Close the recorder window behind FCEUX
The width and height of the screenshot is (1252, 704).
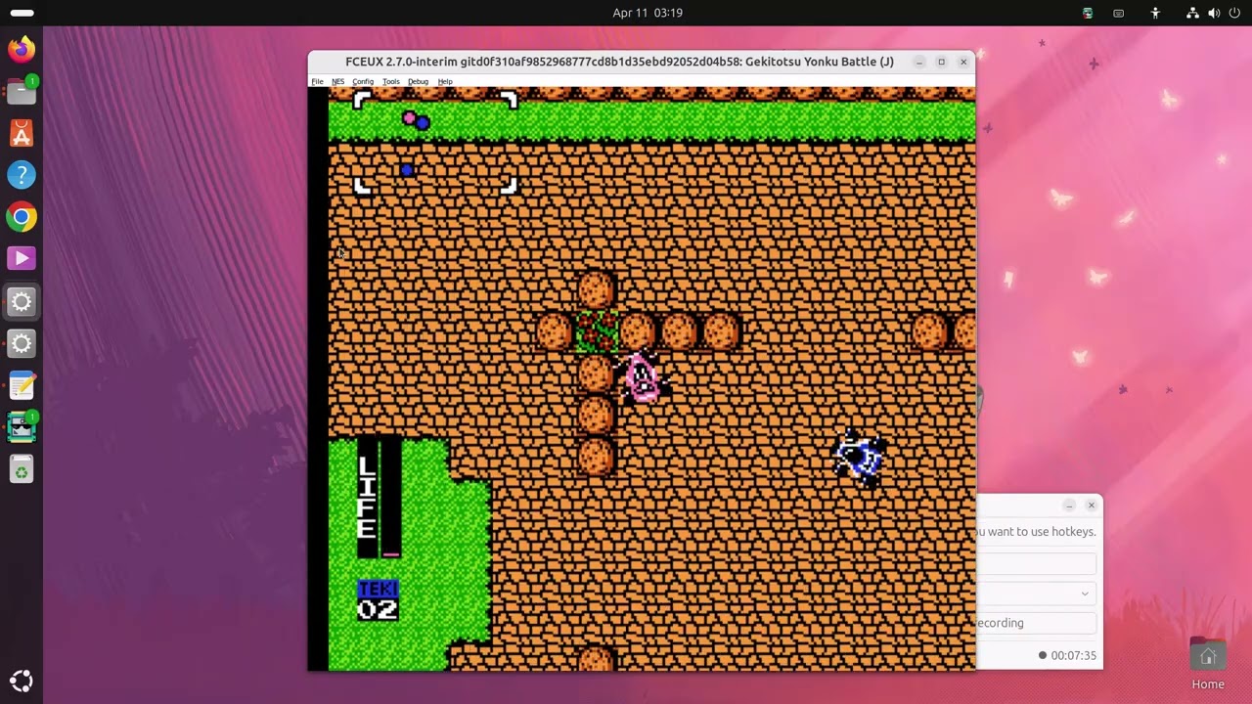1092,506
